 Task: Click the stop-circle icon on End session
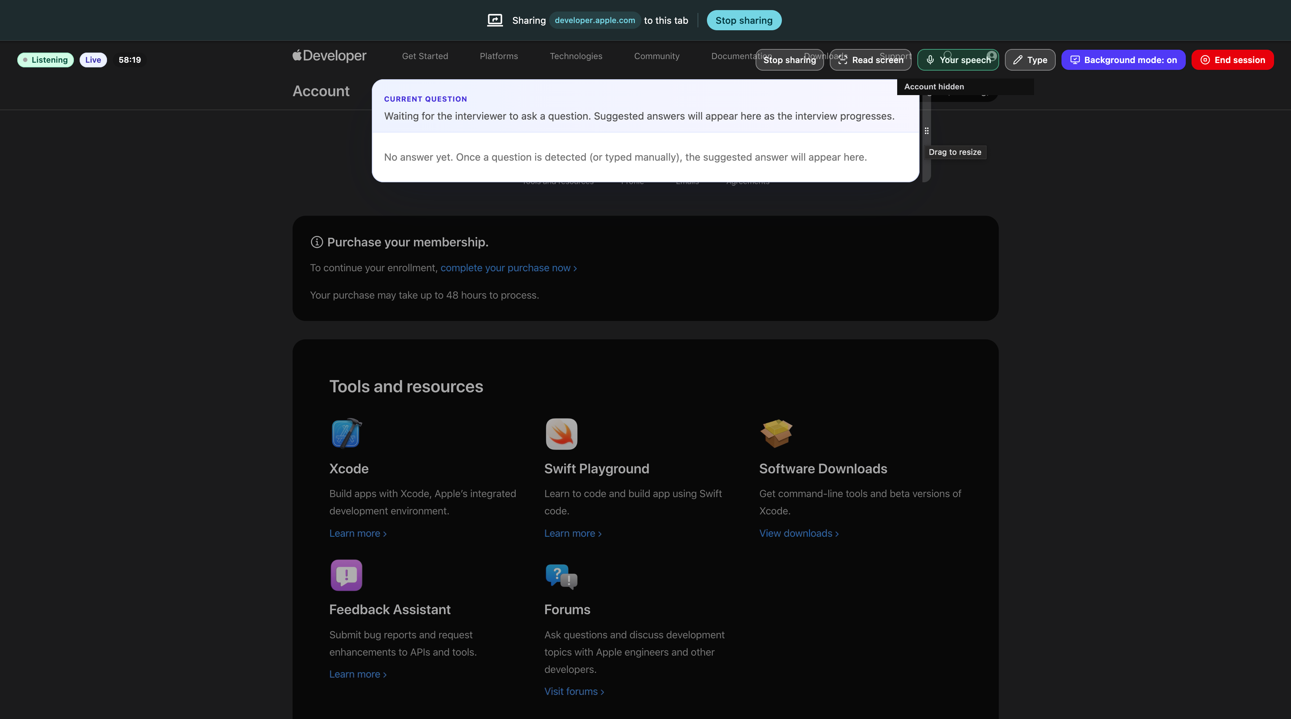pyautogui.click(x=1205, y=60)
